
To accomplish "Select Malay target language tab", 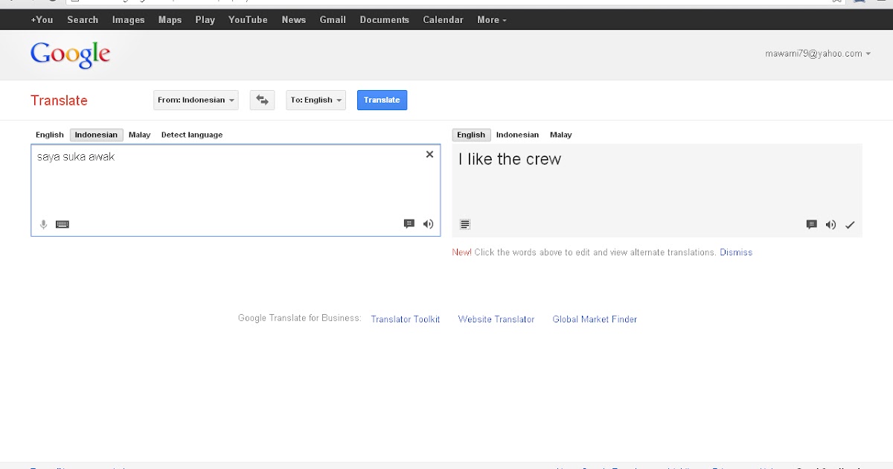I will [x=560, y=135].
